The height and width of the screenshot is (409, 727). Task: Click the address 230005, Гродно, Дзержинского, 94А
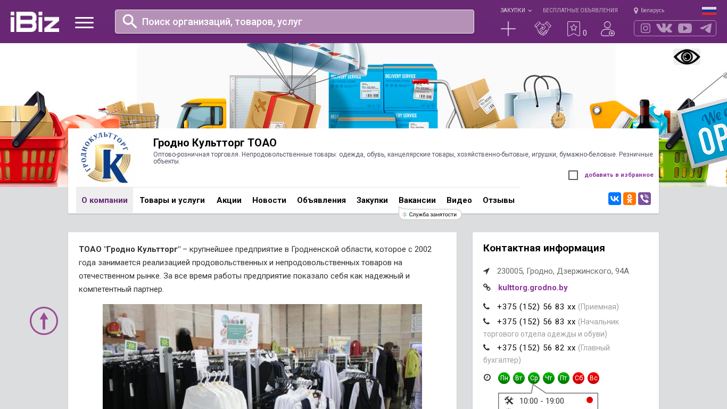click(563, 271)
